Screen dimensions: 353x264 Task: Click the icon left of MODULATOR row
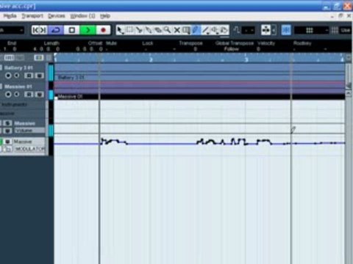point(7,149)
